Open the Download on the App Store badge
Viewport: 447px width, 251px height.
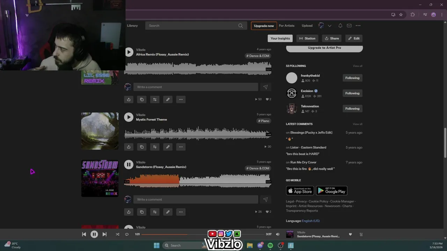(300, 191)
